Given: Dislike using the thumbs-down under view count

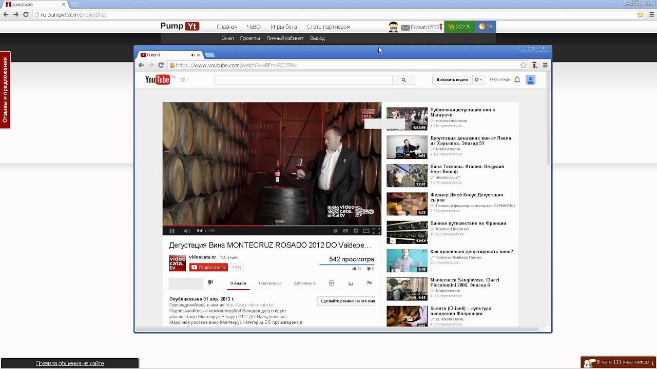Looking at the screenshot, I should pos(371,269).
